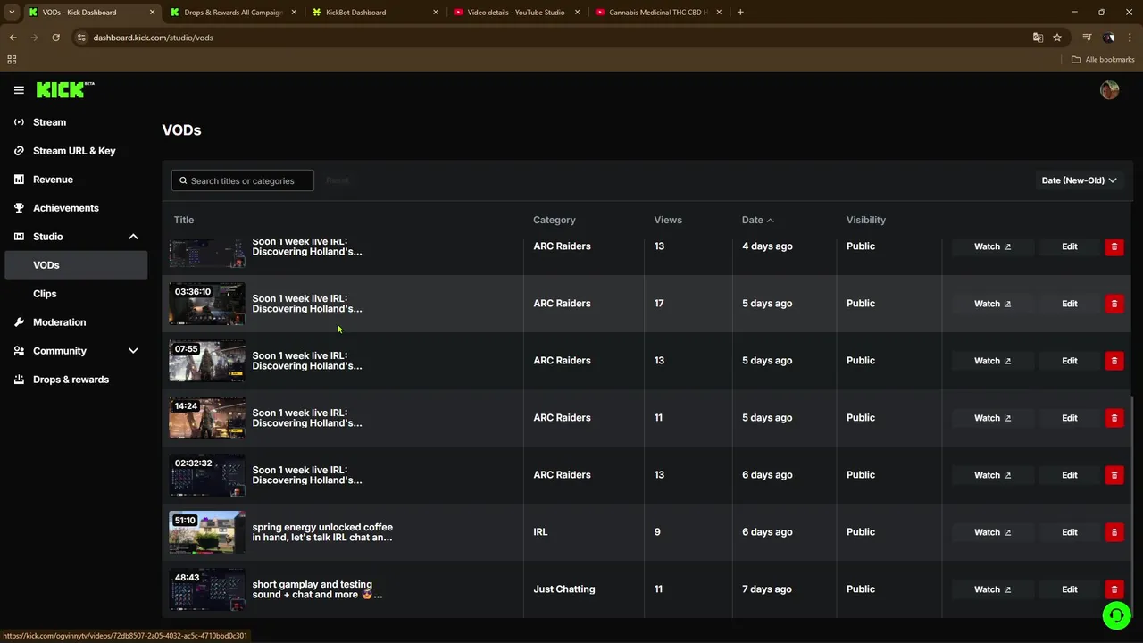The height and width of the screenshot is (643, 1143).
Task: Switch to the KickBot Dashboard tab
Action: coord(355,13)
